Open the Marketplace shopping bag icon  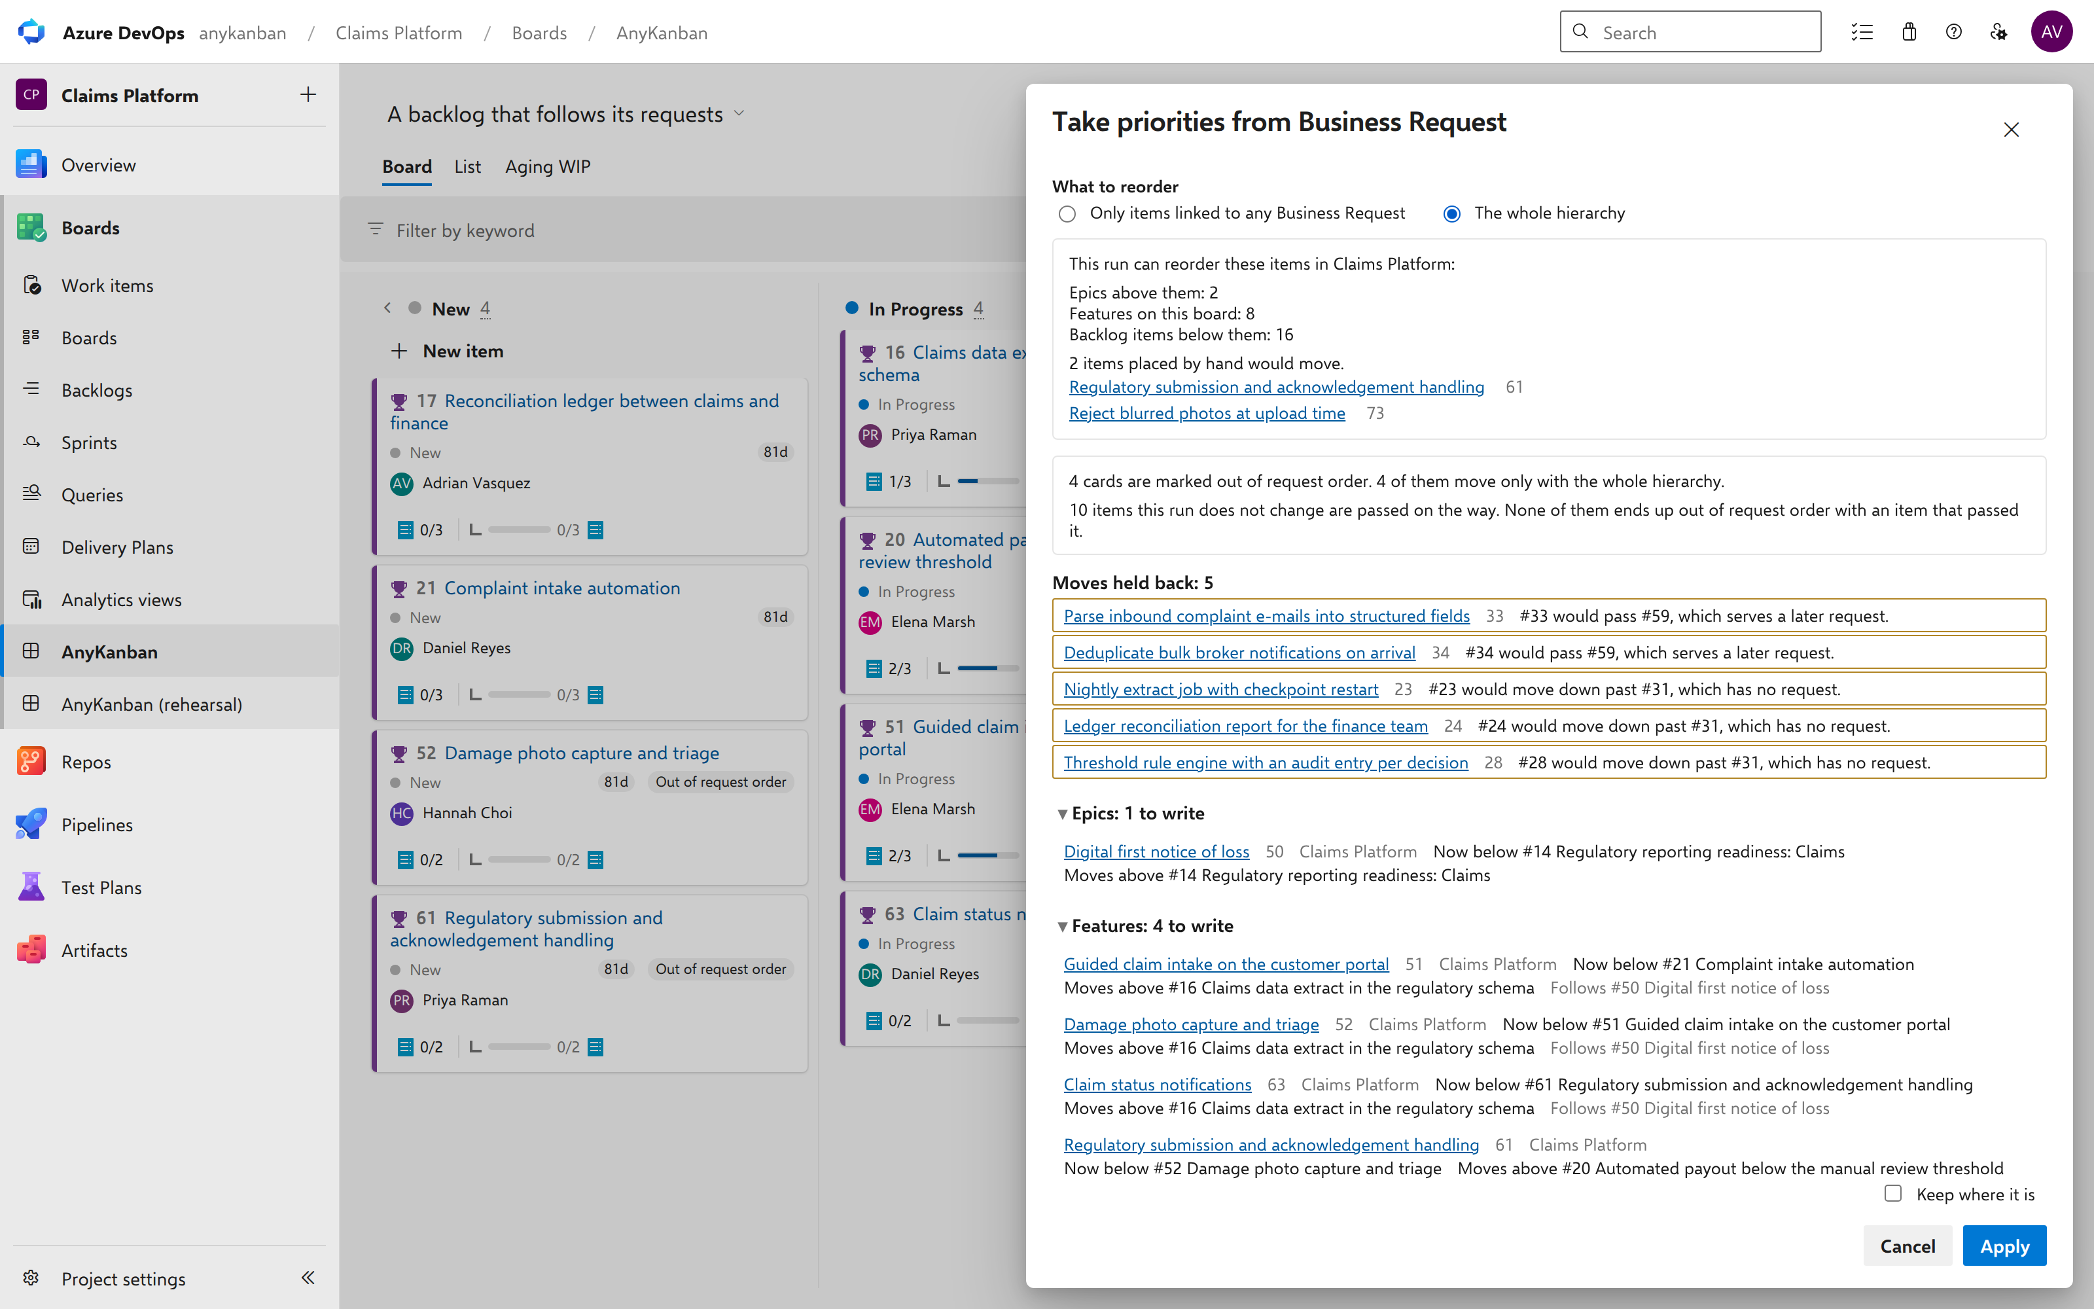(1909, 32)
